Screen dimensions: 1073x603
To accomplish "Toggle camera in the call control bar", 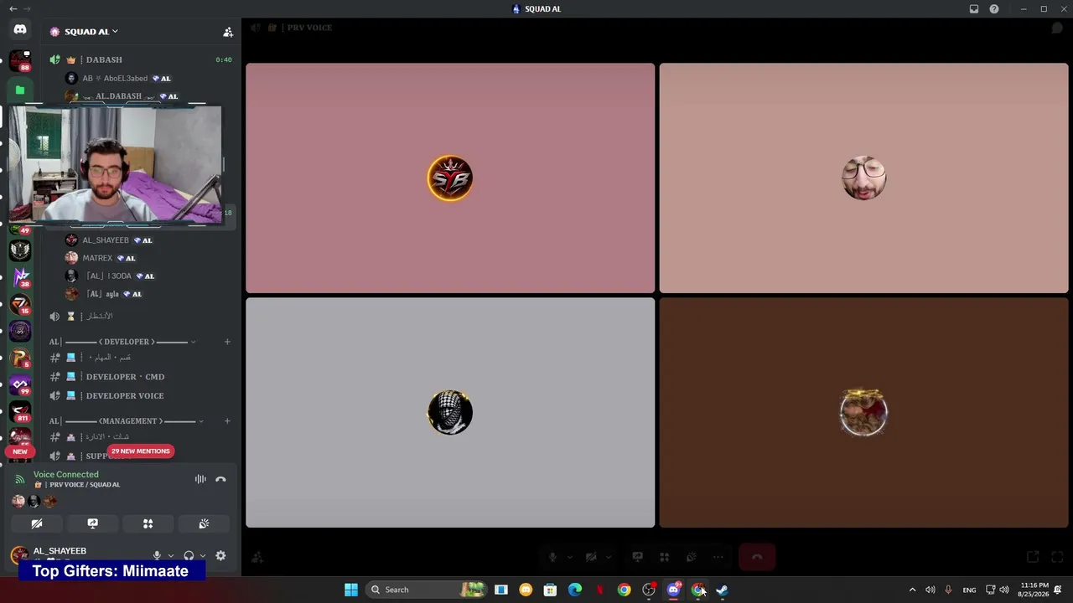I will pos(591,557).
